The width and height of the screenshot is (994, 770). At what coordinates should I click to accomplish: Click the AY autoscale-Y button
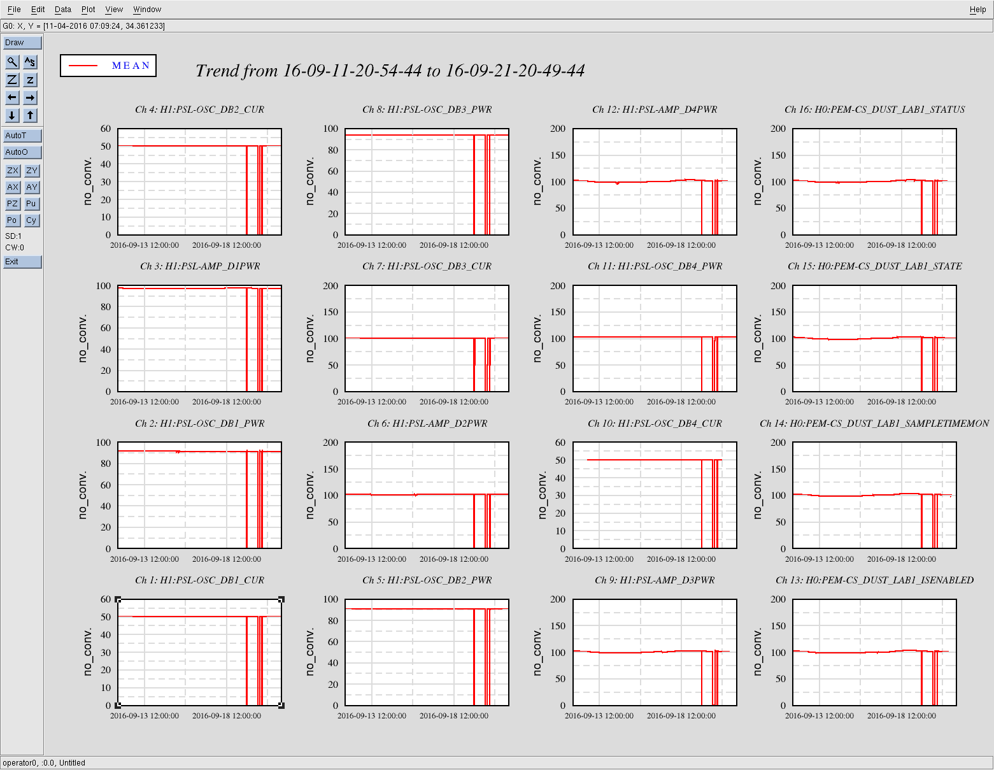[32, 187]
